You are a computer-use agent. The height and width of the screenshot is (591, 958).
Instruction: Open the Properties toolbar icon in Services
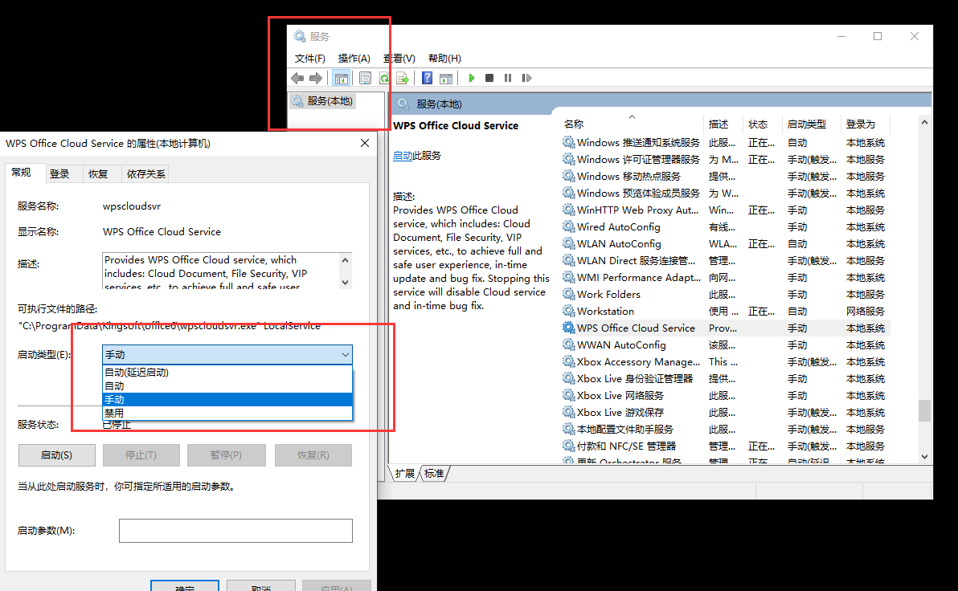click(365, 78)
